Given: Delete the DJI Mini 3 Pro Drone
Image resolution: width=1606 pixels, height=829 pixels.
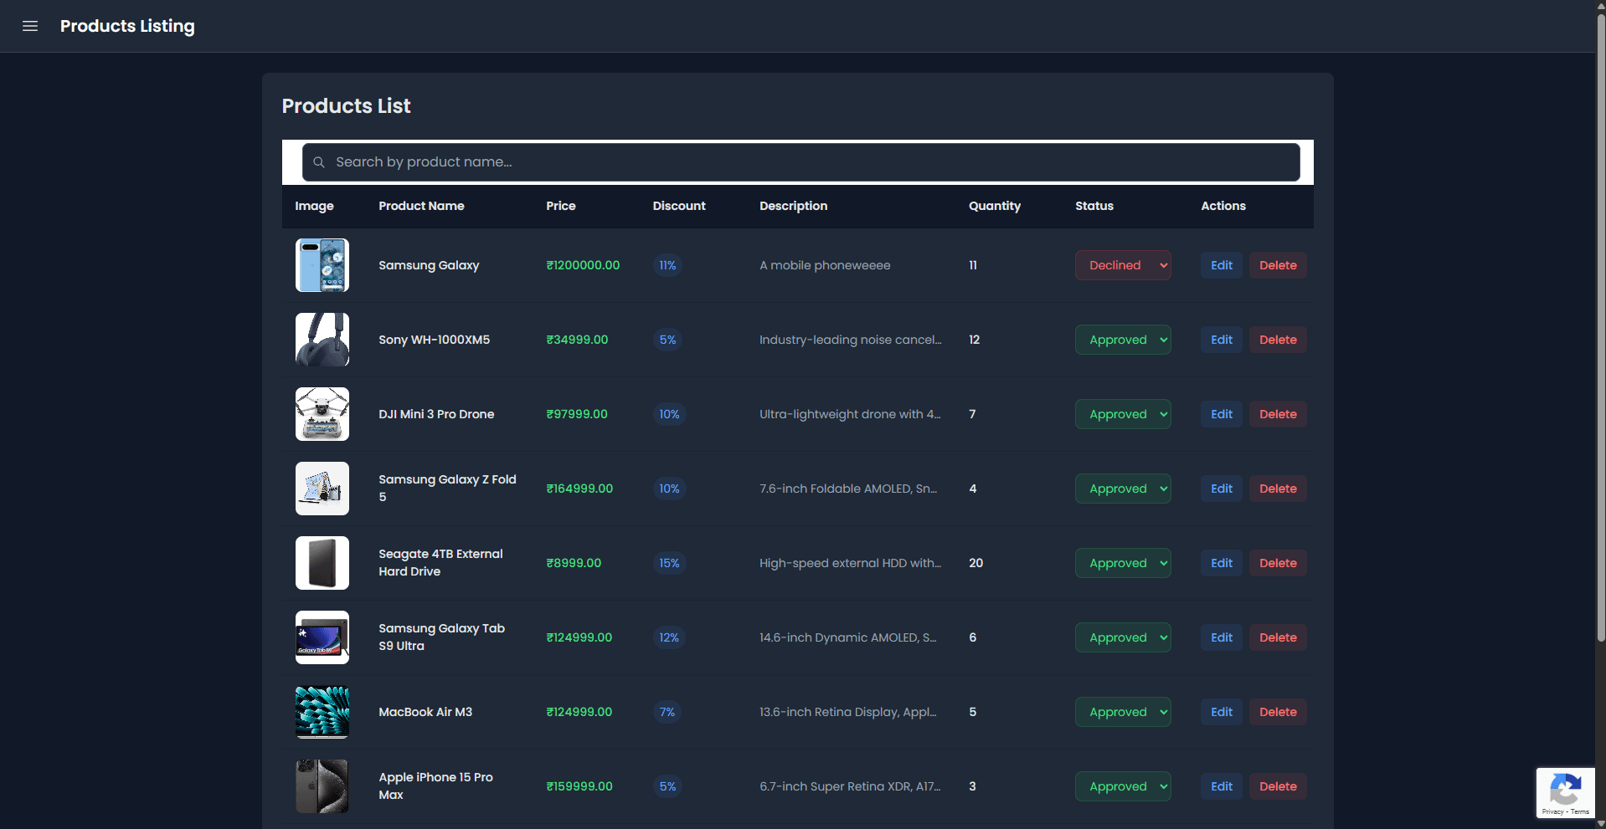Looking at the screenshot, I should pyautogui.click(x=1276, y=414).
